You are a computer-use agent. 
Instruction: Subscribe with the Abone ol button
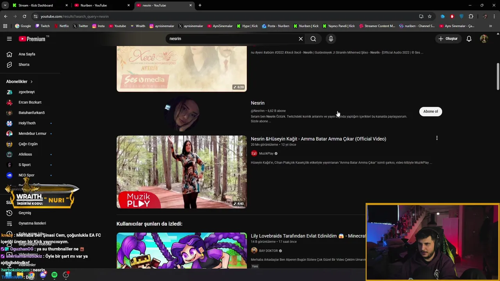coord(430,112)
